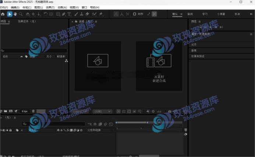Screen dimensions: 255x157
Task: Select the Orbit camera tool
Action: [x=28, y=14]
